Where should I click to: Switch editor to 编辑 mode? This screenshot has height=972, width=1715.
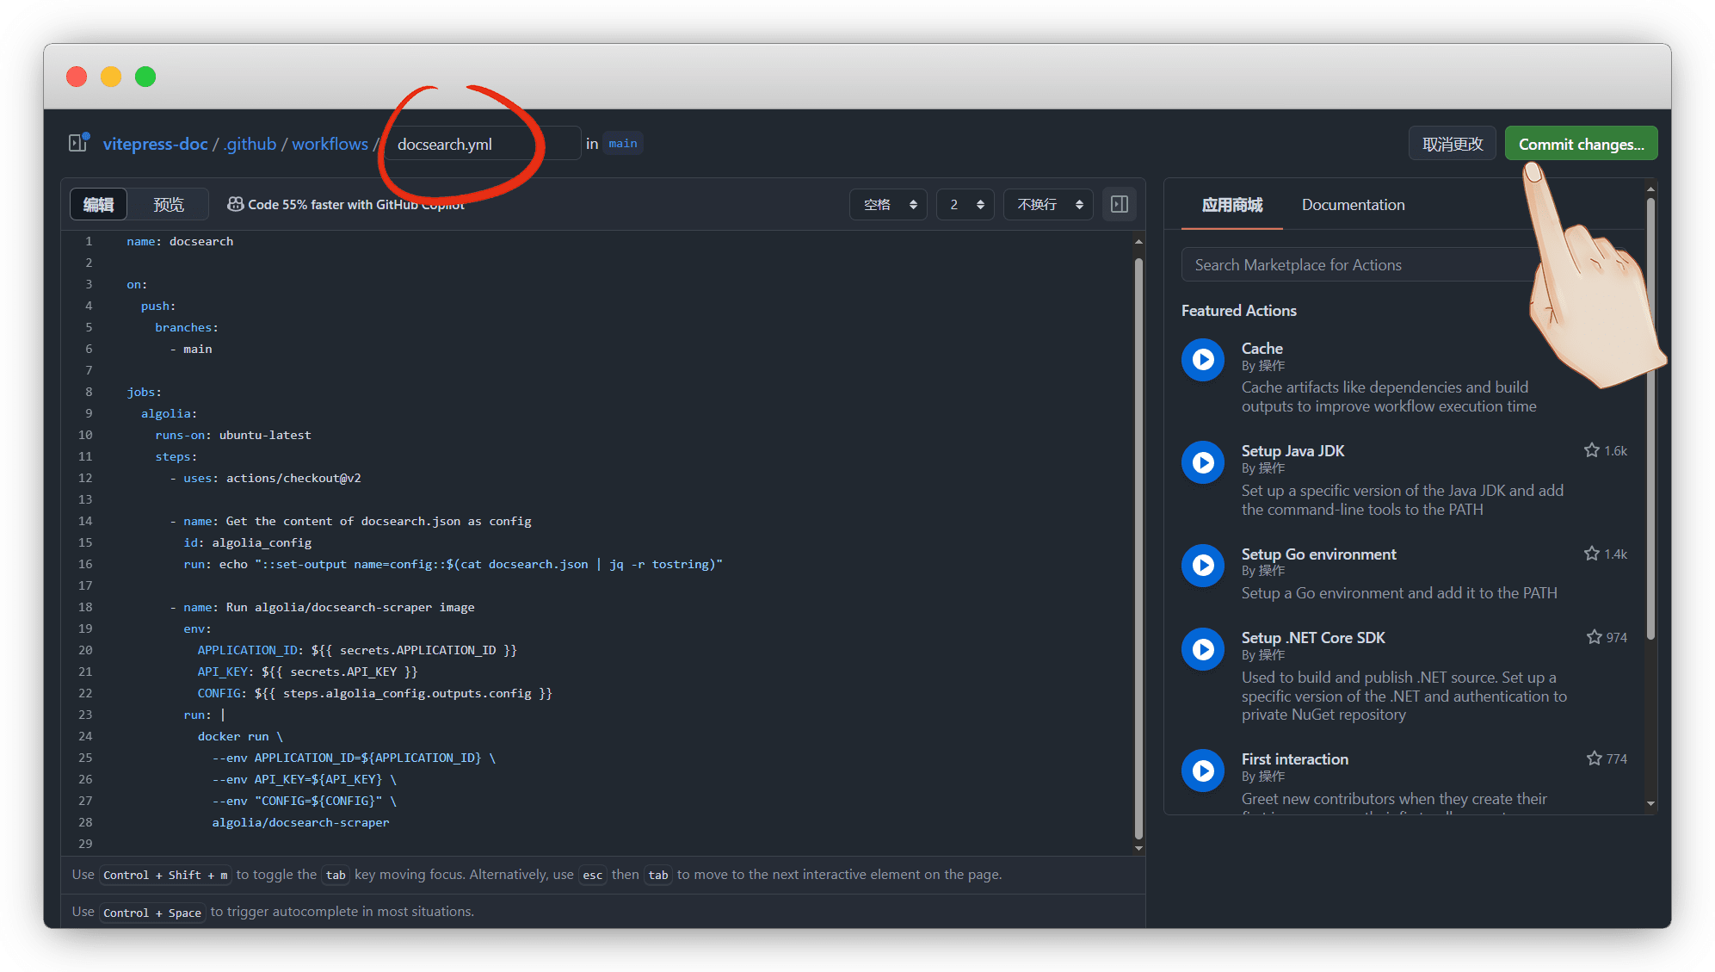pyautogui.click(x=98, y=204)
